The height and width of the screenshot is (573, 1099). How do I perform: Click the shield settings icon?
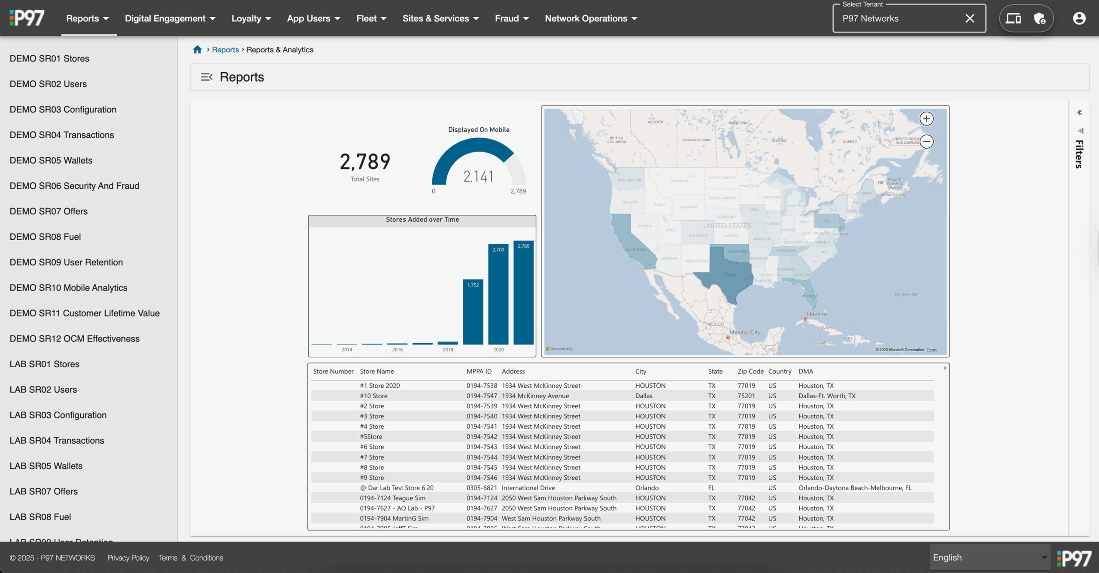[x=1039, y=18]
